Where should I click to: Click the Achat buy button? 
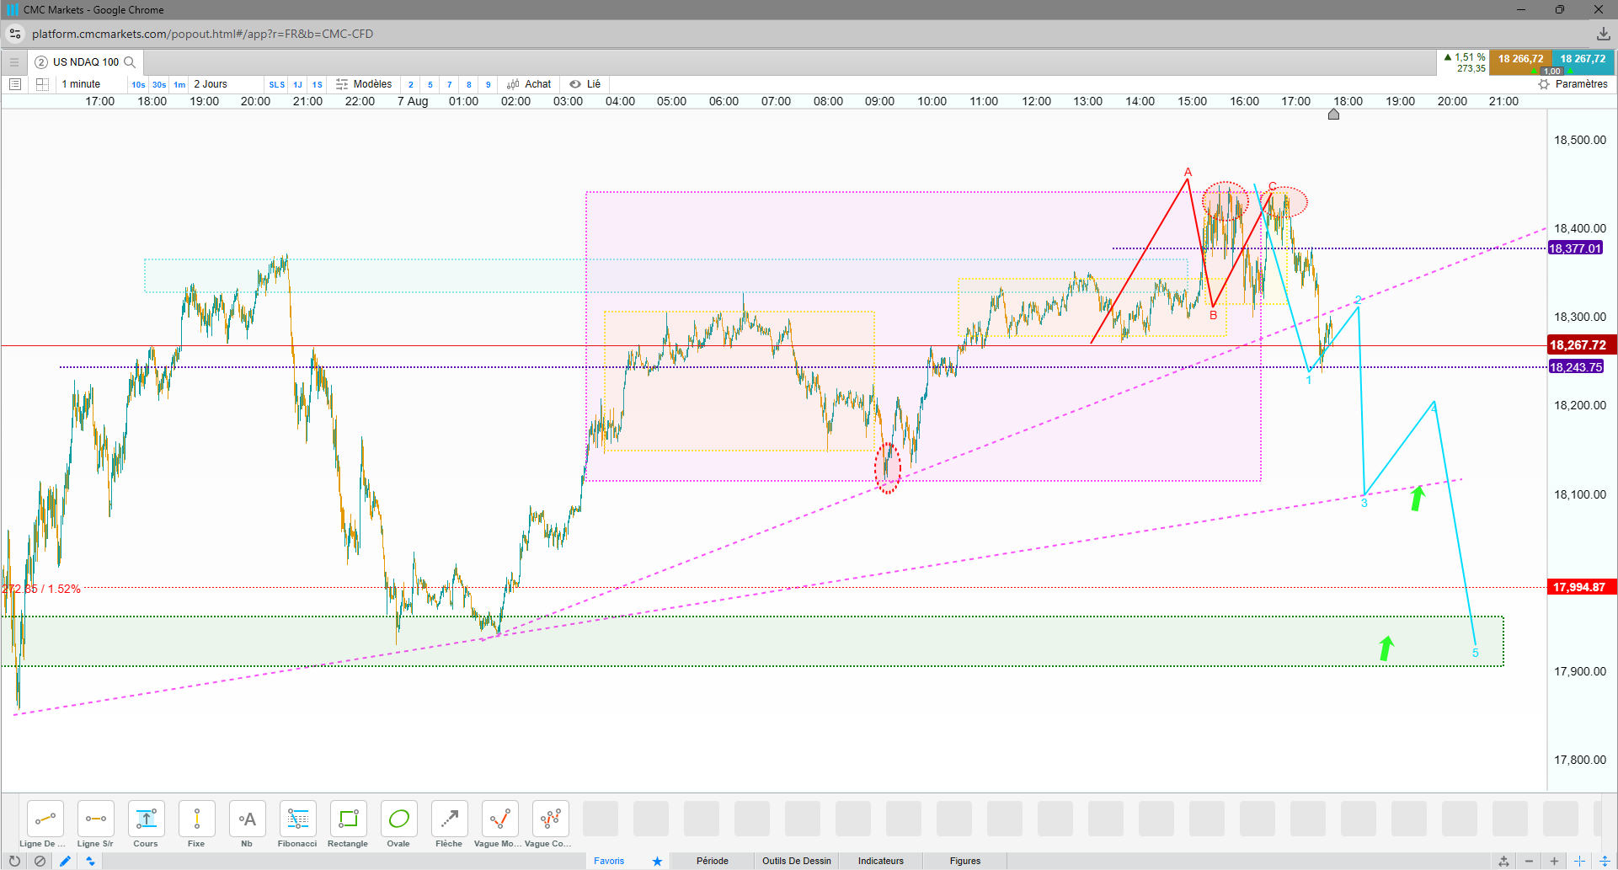tap(529, 84)
